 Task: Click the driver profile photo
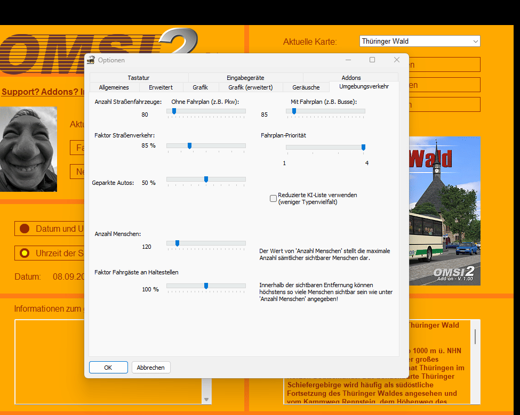click(x=28, y=149)
